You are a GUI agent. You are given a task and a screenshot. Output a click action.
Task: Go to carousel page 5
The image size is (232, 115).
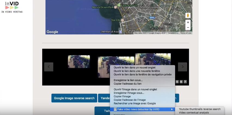coord(177,82)
